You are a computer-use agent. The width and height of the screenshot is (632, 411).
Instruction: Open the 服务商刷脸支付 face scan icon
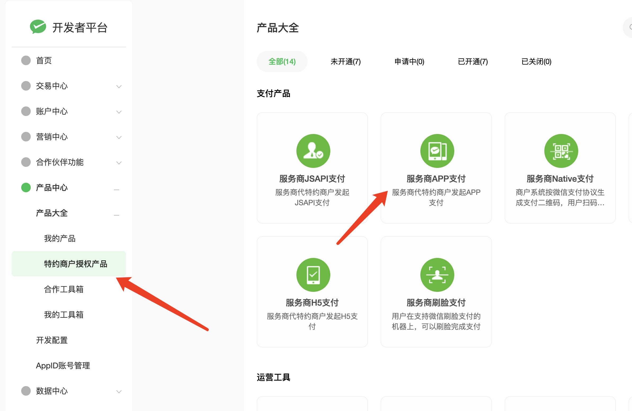(437, 275)
